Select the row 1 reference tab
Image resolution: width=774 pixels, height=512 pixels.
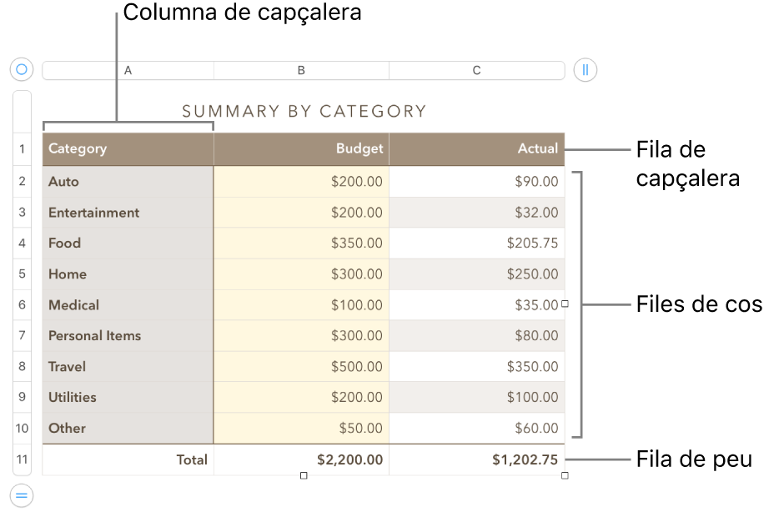(21, 148)
